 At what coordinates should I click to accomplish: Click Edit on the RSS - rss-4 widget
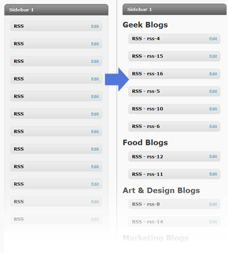click(213, 39)
